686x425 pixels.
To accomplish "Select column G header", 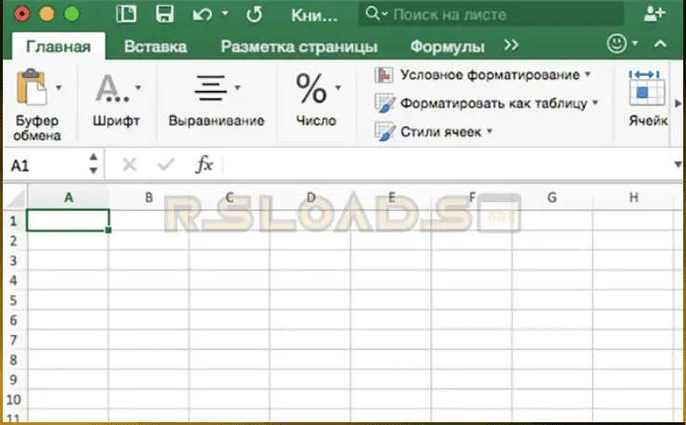I will [552, 198].
